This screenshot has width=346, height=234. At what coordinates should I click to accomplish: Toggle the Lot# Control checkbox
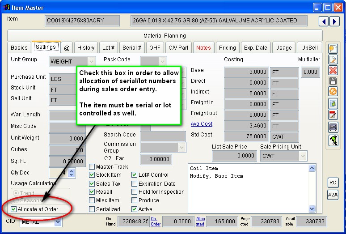coord(135,175)
